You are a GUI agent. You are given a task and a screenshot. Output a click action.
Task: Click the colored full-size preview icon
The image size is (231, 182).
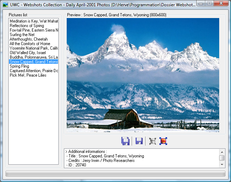tap(163, 141)
